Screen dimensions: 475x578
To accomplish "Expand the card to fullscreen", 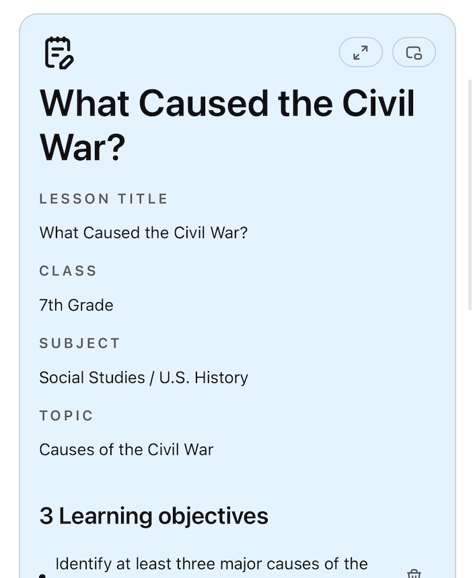I will [x=361, y=52].
